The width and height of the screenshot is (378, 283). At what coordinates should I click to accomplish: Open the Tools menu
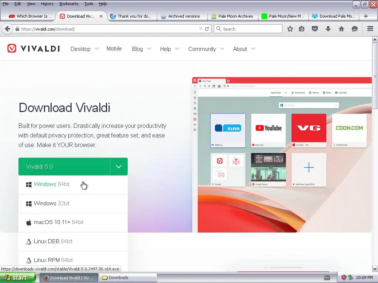coord(89,4)
